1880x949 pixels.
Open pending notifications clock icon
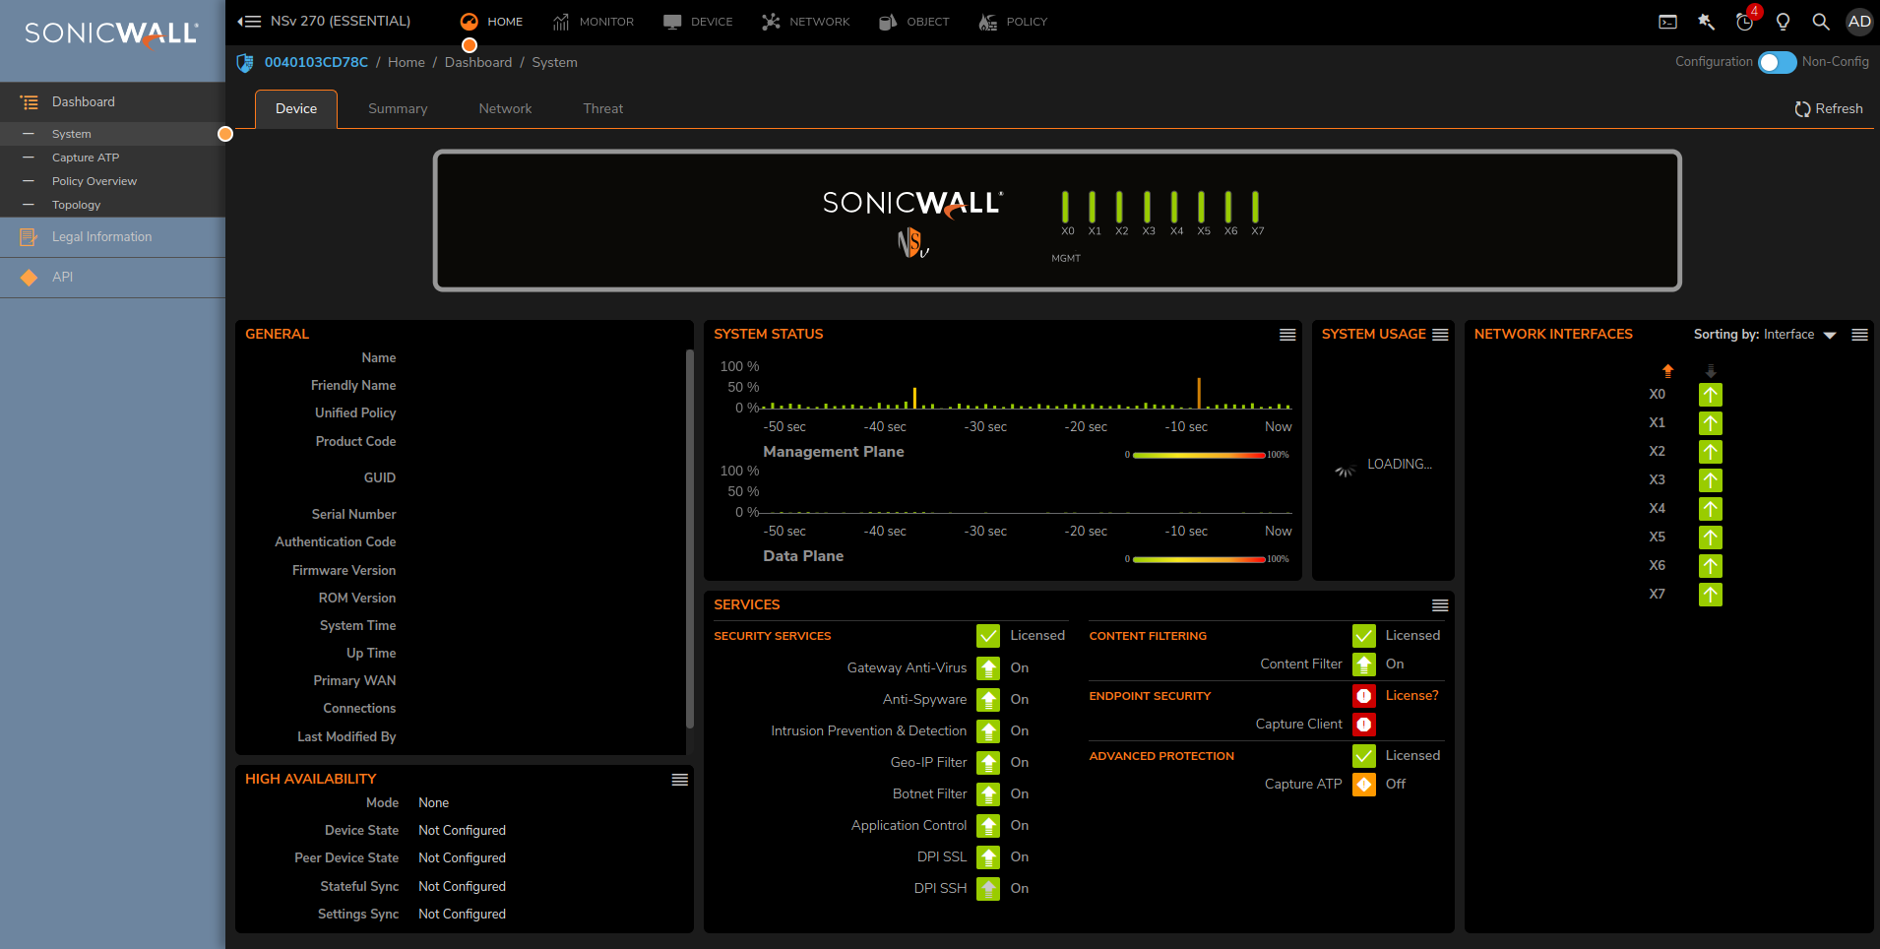(1744, 22)
